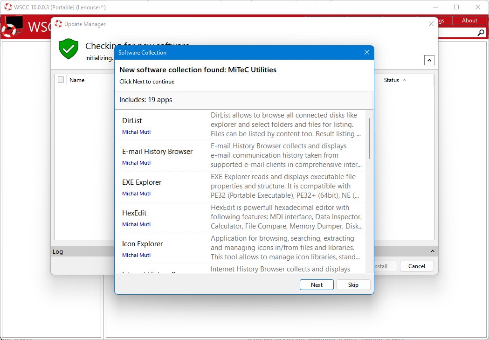Image resolution: width=489 pixels, height=340 pixels.
Task: Open the About tab in WSCC
Action: 469,21
